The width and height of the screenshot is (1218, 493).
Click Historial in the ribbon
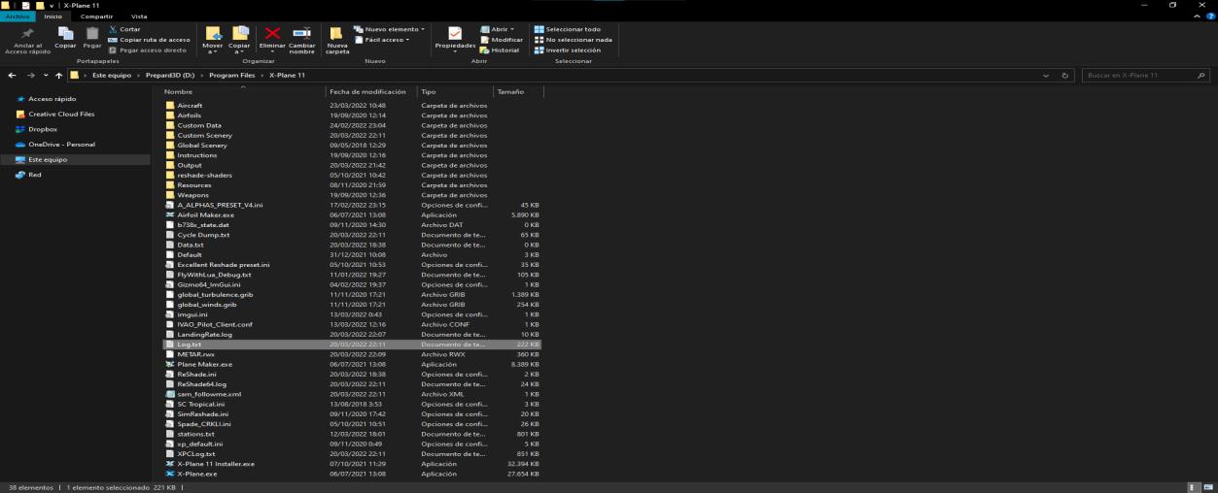pos(500,49)
